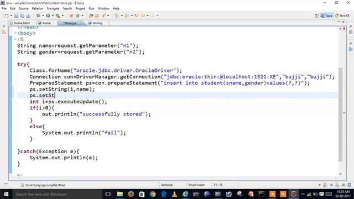The image size is (354, 199).
Task: Open the New file dropdown arrow
Action: (11, 15)
